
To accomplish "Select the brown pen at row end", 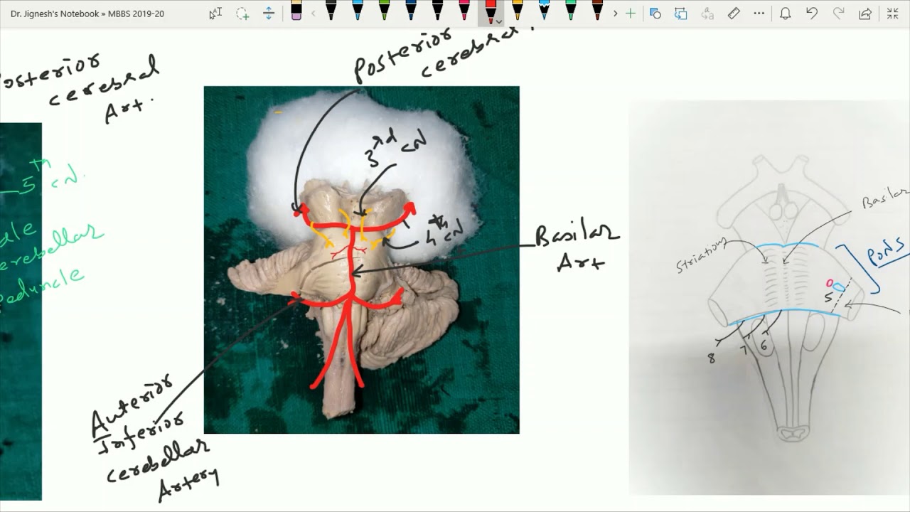I will pyautogui.click(x=597, y=11).
